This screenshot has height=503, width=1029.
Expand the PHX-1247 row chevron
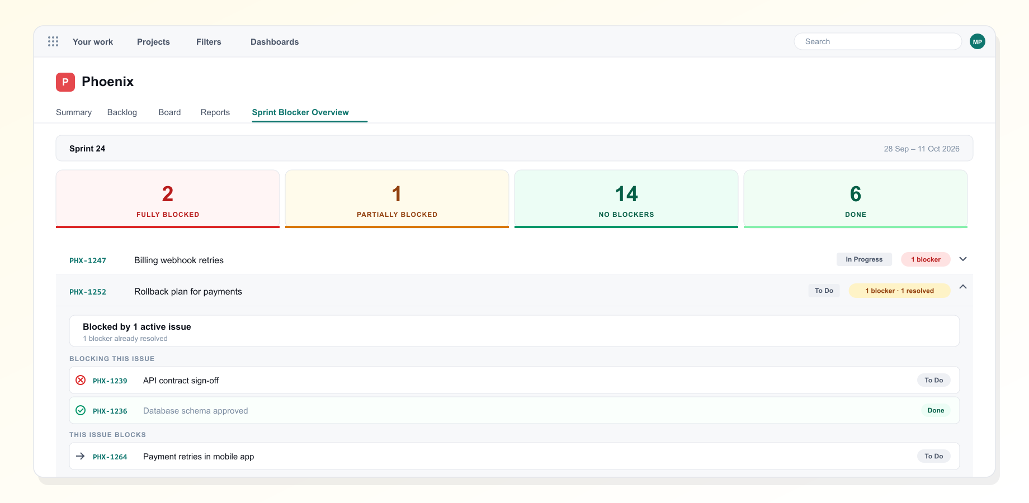tap(963, 259)
